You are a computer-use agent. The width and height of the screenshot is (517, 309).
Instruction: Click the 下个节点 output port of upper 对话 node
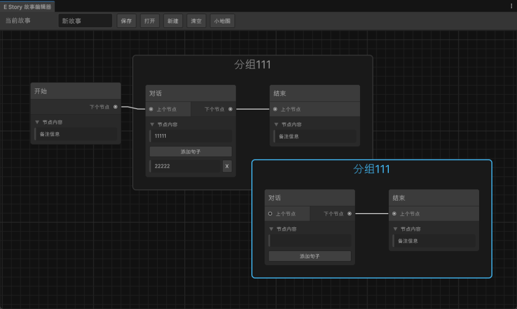[230, 109]
